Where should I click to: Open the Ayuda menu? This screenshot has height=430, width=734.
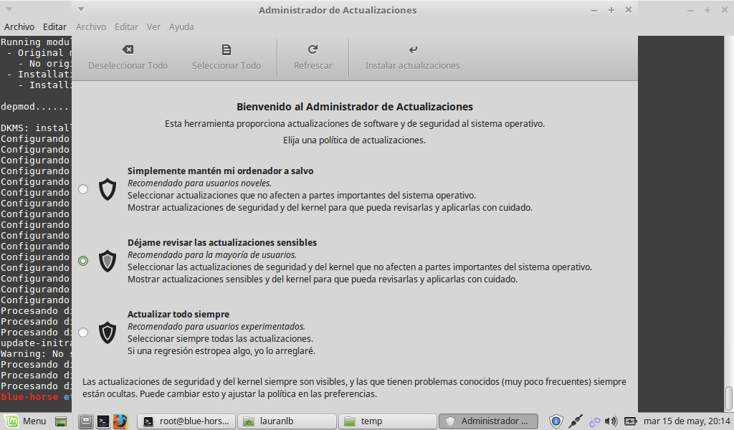click(x=181, y=27)
